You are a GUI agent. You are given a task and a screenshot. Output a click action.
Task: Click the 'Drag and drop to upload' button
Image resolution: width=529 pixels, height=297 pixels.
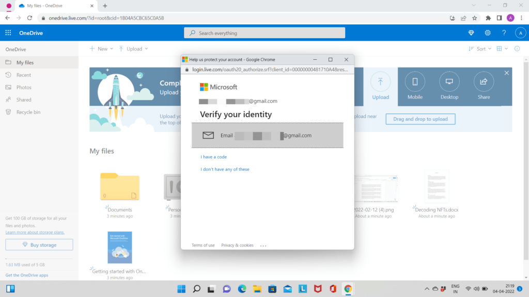[x=420, y=119]
